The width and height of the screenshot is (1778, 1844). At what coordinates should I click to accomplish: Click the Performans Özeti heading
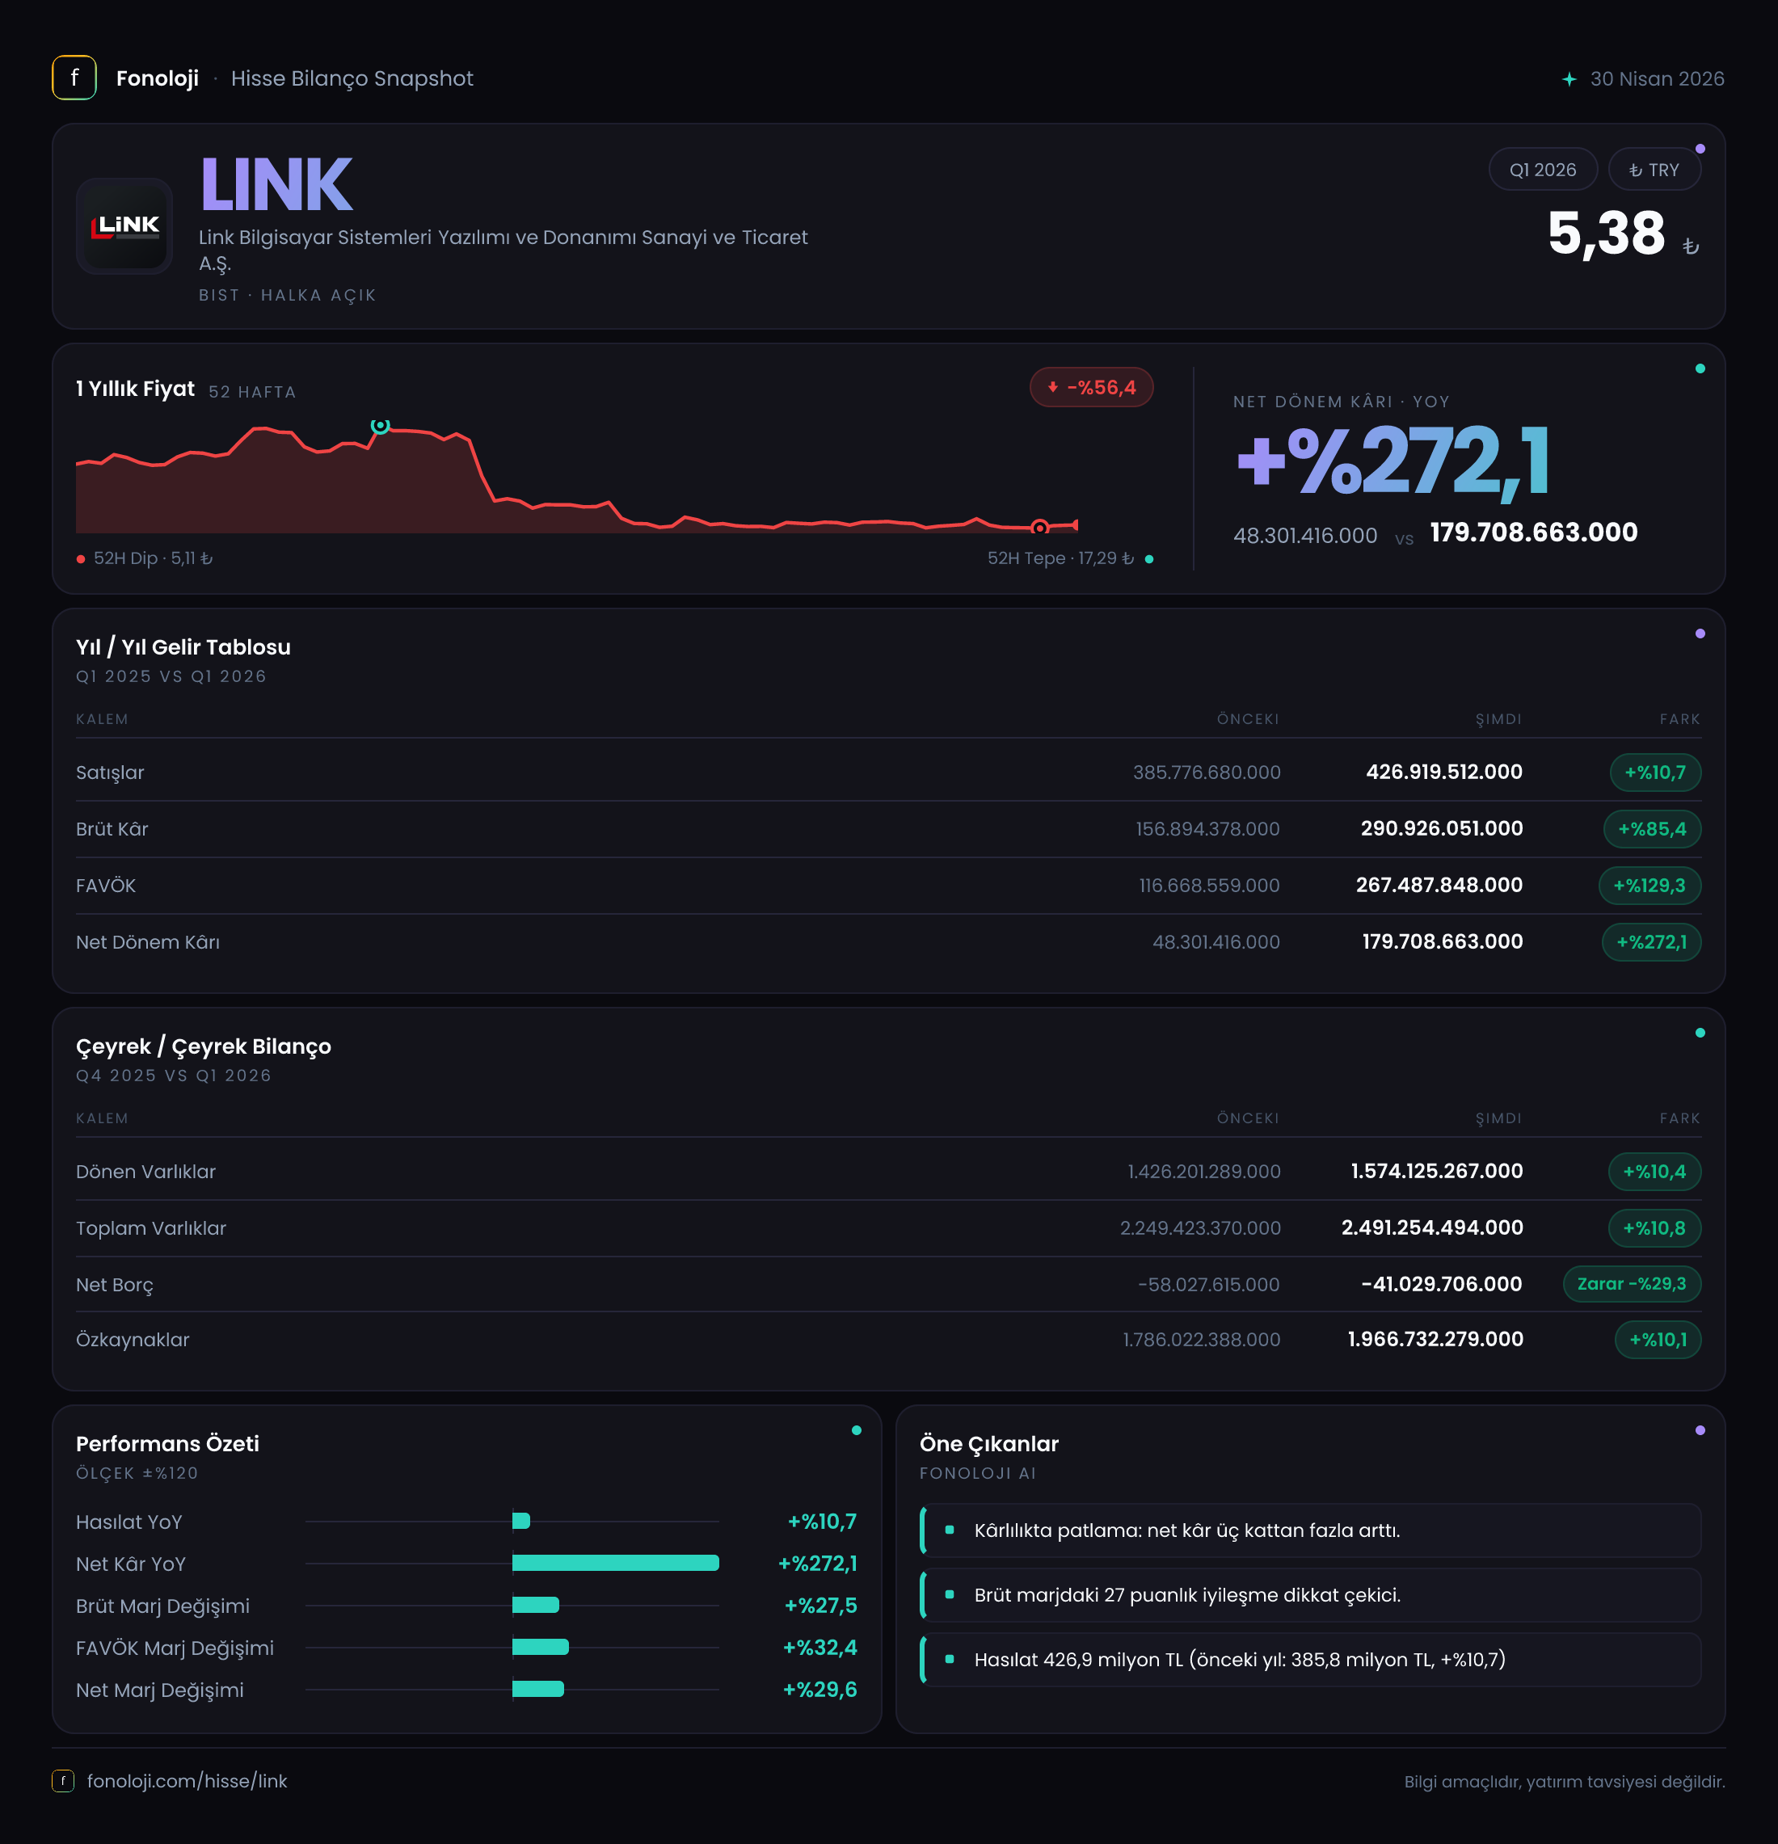point(167,1443)
